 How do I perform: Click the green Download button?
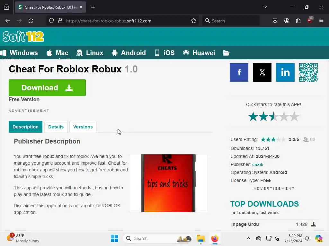click(47, 88)
